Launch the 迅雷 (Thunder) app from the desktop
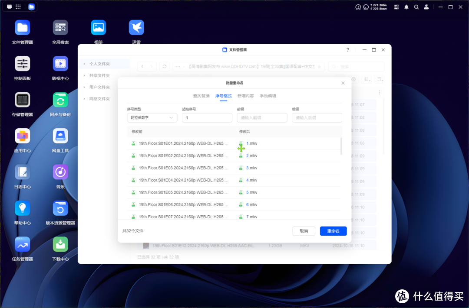The image size is (469, 308). pyautogui.click(x=136, y=27)
